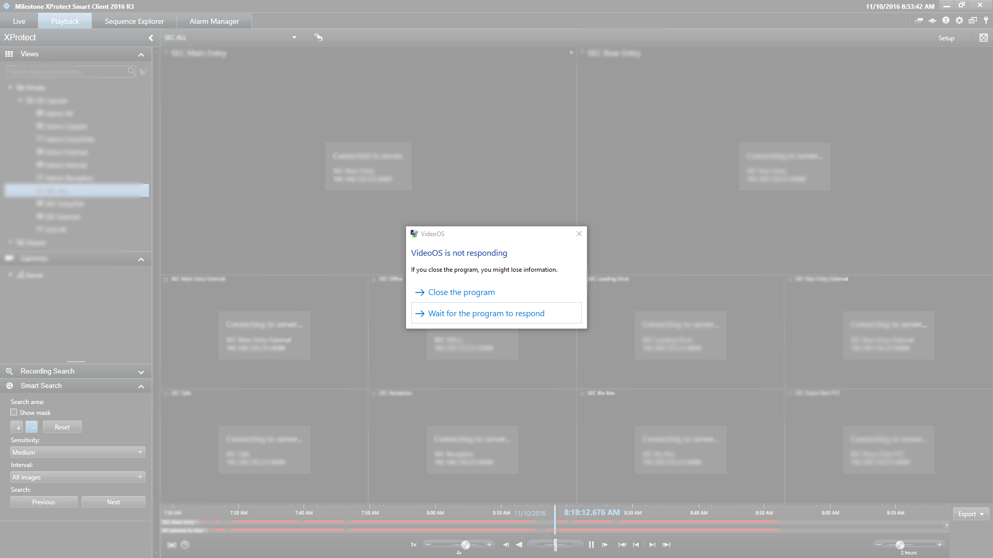Click the log out key icon
The image size is (993, 558).
[x=986, y=20]
